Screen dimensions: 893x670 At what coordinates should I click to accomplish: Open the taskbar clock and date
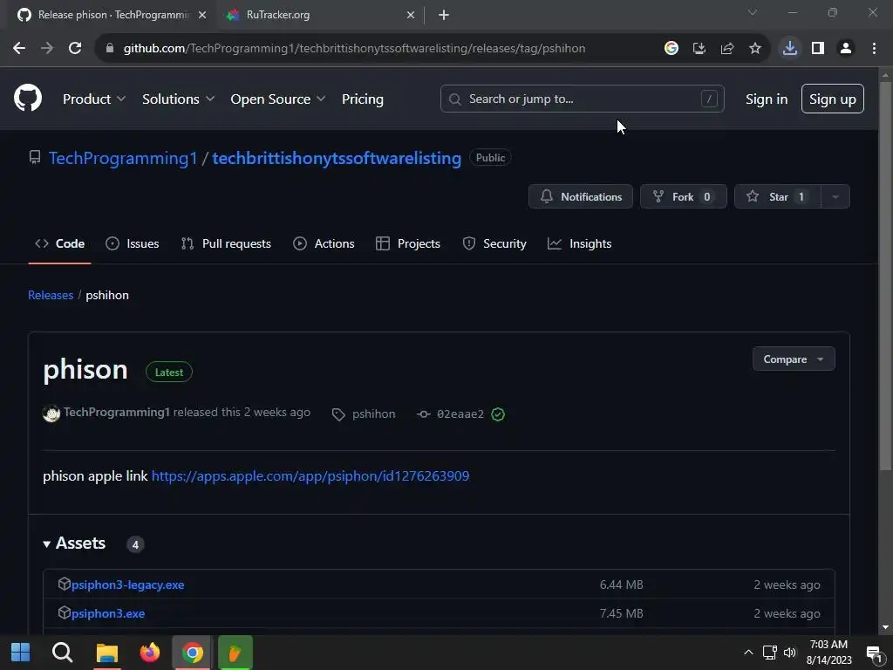(x=828, y=653)
